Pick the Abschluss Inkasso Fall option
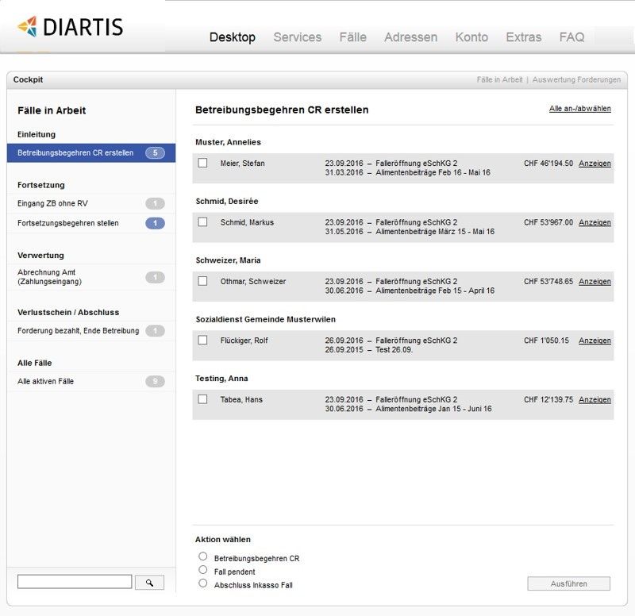Screen dimensions: 635x616 click(203, 583)
